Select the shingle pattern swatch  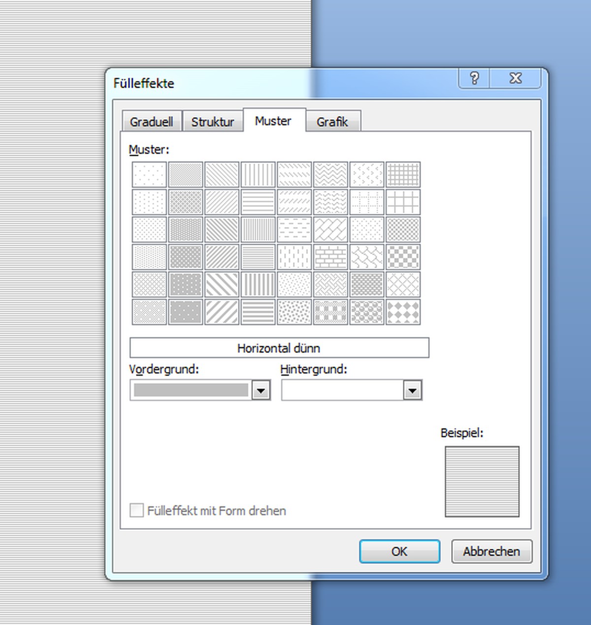367,257
